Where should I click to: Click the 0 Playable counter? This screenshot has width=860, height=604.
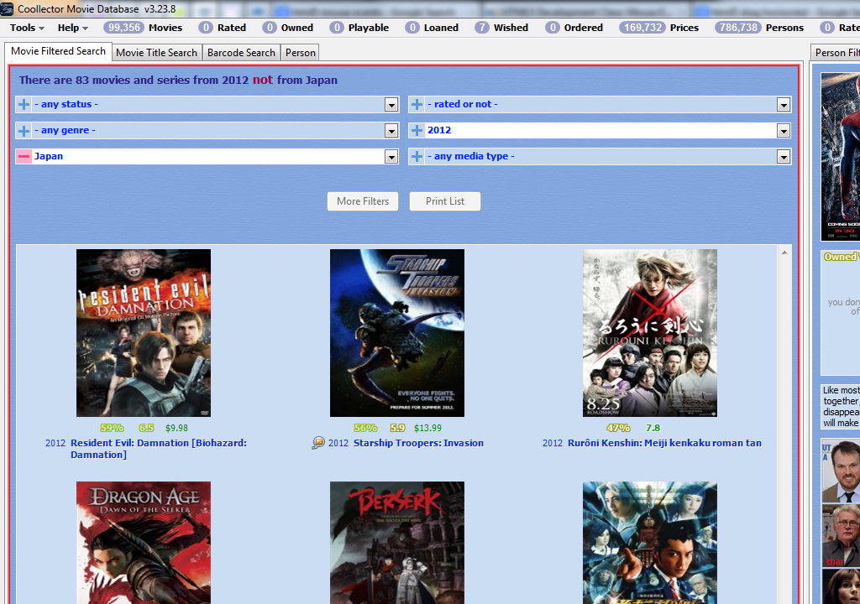[x=359, y=28]
